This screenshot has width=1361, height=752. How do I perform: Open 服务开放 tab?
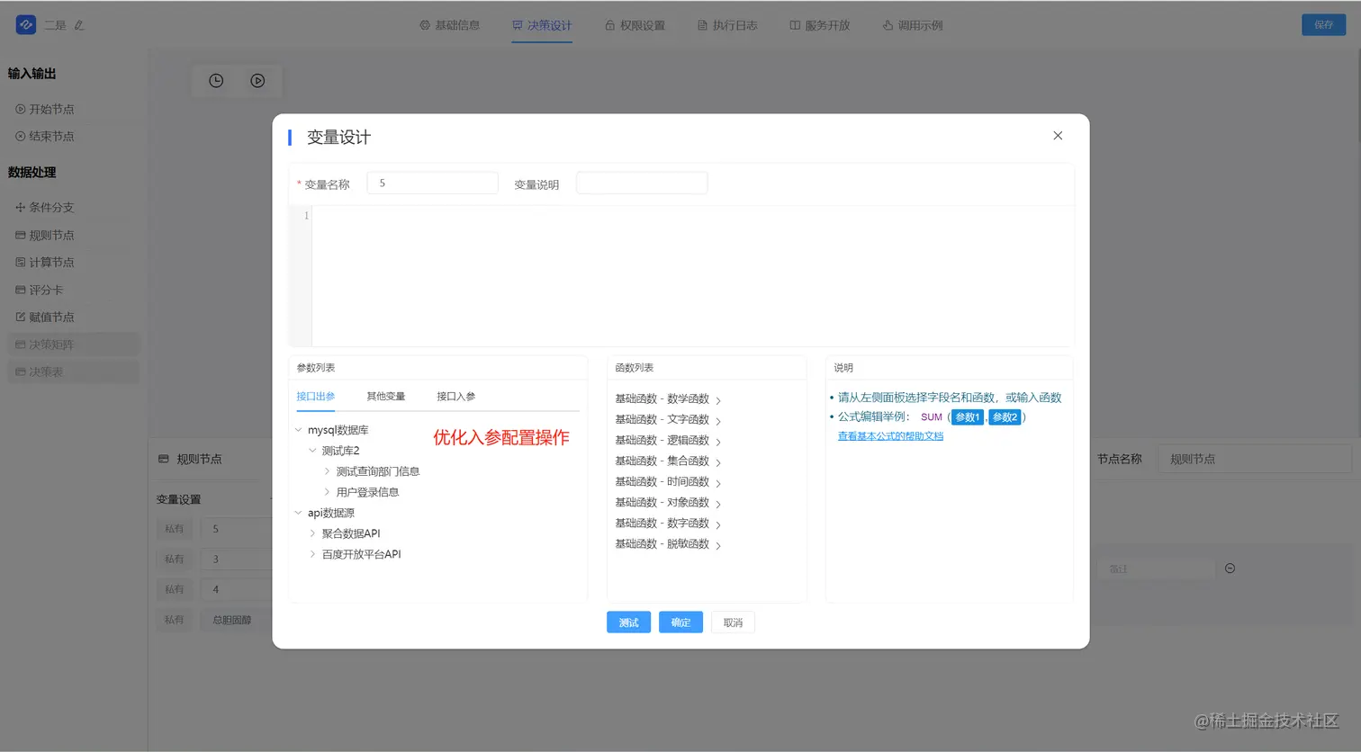(x=820, y=25)
